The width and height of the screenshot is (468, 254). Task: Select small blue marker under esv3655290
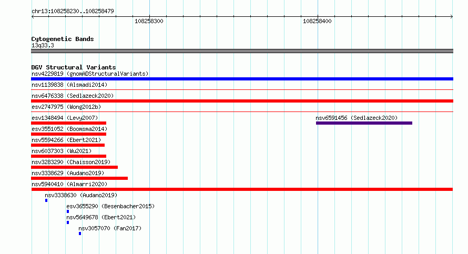pos(68,211)
